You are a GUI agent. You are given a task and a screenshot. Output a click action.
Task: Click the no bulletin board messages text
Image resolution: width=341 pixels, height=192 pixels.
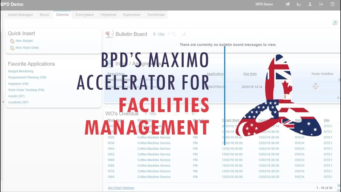(x=228, y=45)
